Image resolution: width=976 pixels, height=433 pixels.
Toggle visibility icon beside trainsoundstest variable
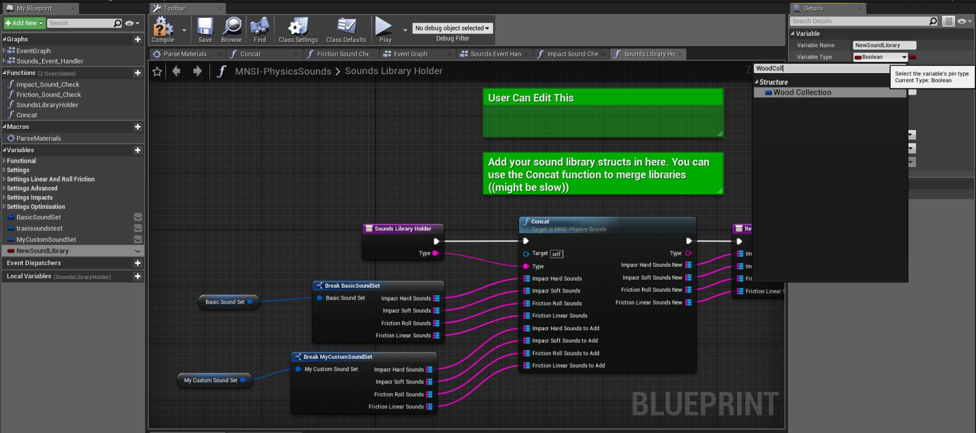coord(138,228)
